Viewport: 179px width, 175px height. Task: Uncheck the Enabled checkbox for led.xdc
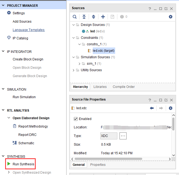click(76, 119)
